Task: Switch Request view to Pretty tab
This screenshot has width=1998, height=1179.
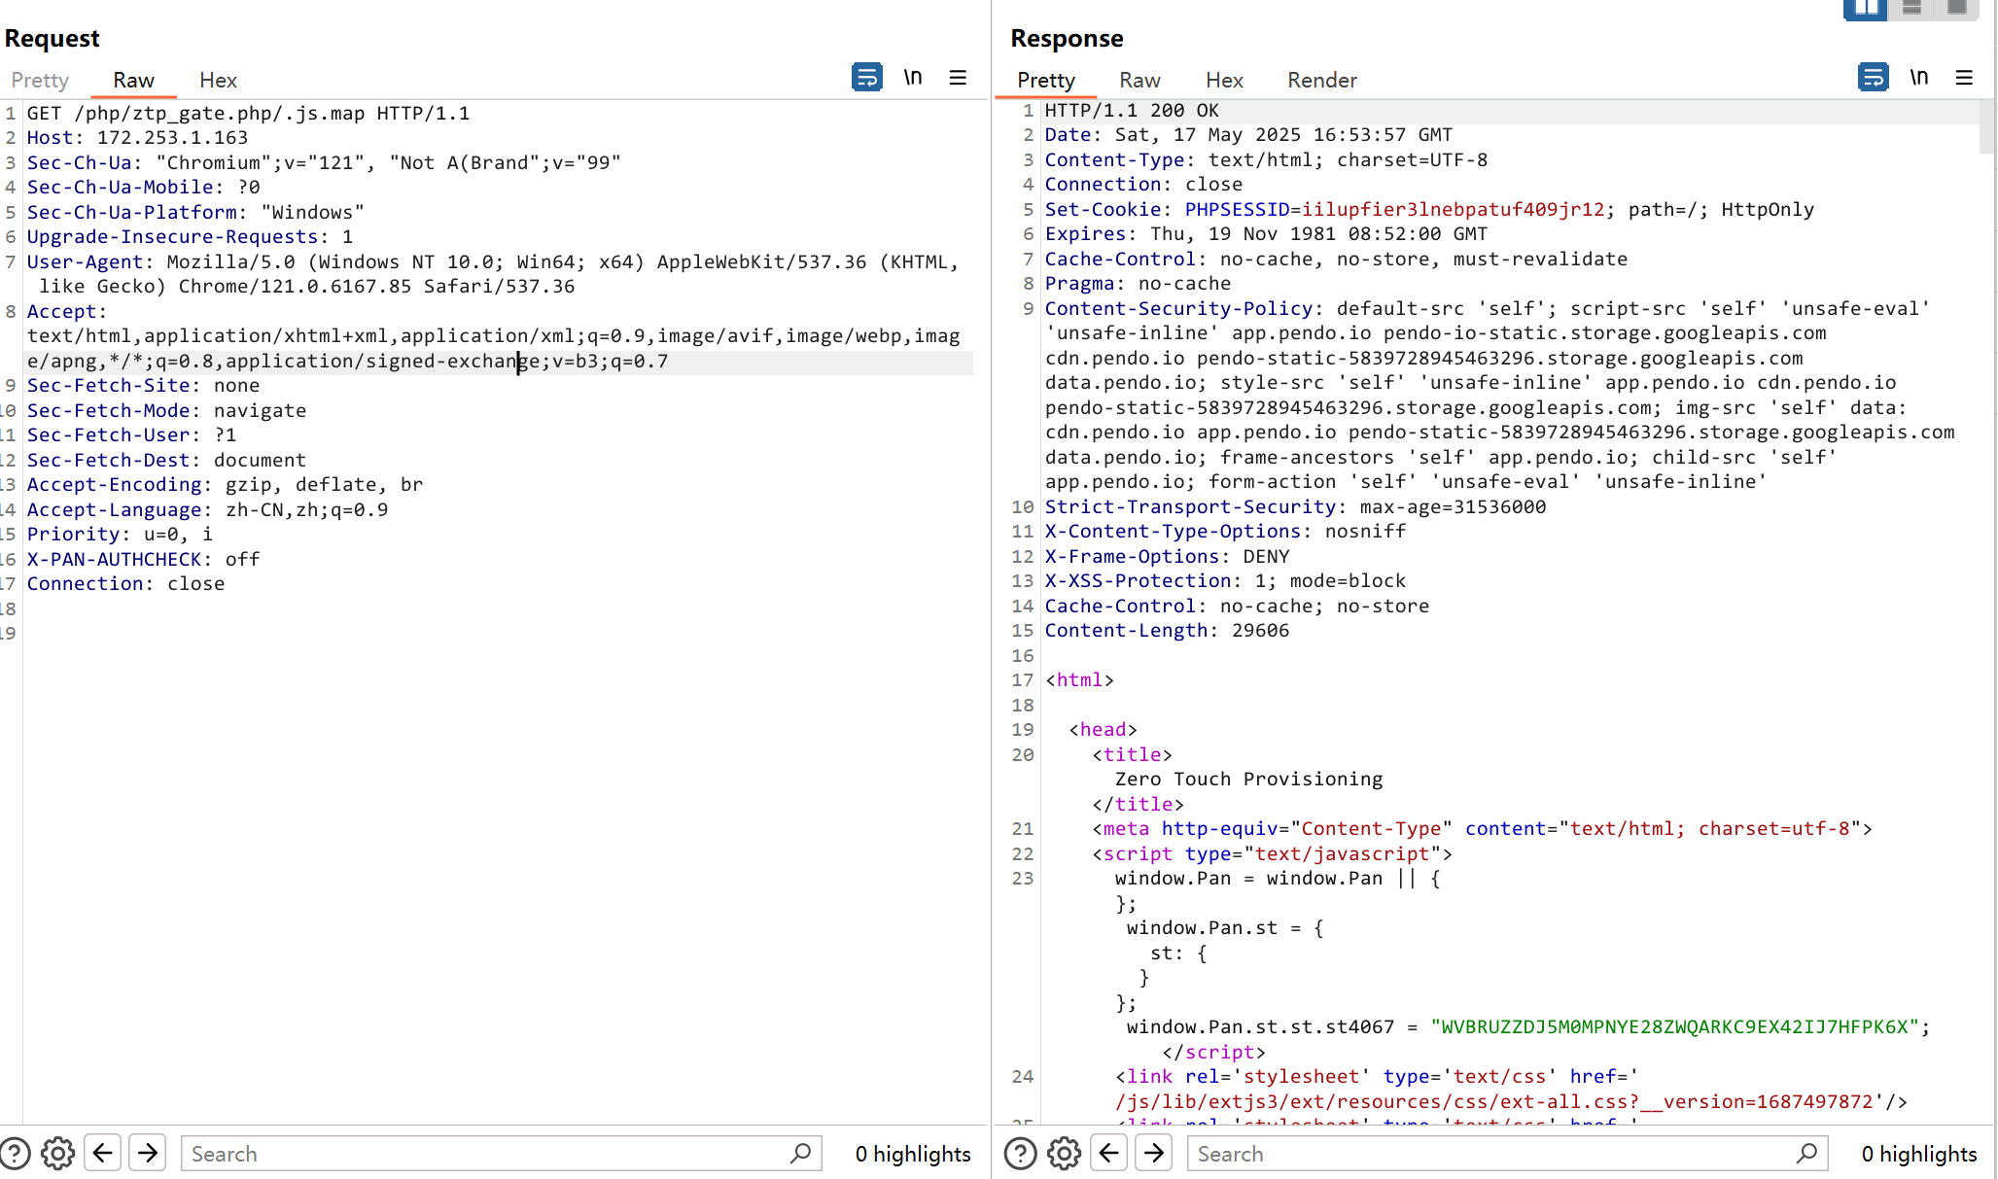Action: click(x=40, y=80)
